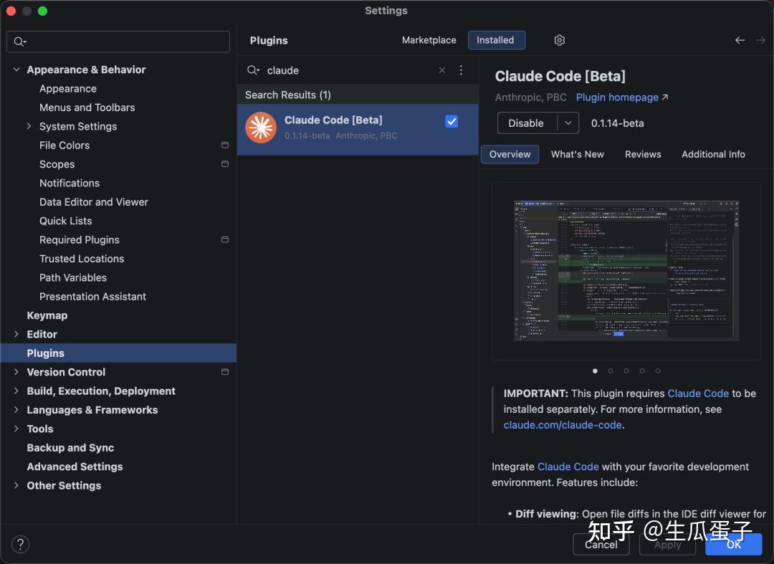774x564 pixels.
Task: Click Claude Code link in IMPORTANT note
Action: click(697, 393)
